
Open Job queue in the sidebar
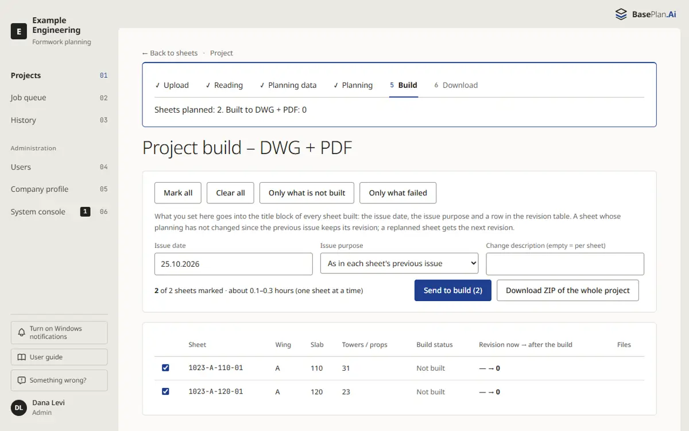point(59,98)
